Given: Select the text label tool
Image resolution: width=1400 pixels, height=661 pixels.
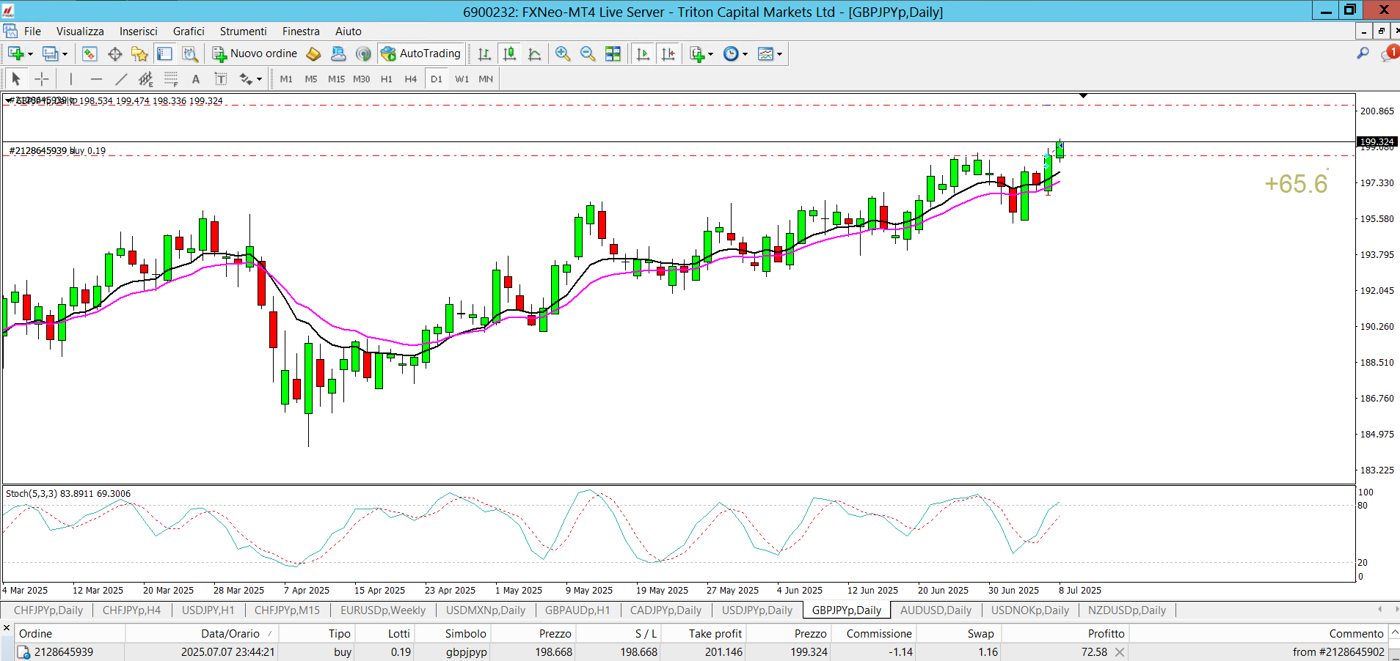Looking at the screenshot, I should coord(220,78).
